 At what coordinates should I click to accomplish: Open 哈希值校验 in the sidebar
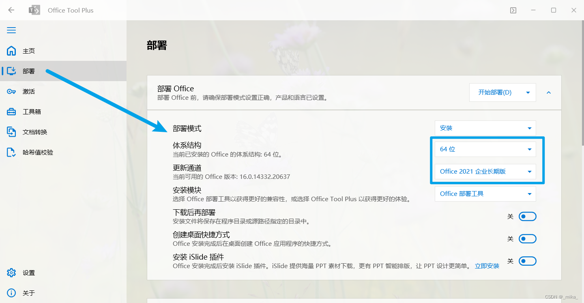click(x=63, y=152)
